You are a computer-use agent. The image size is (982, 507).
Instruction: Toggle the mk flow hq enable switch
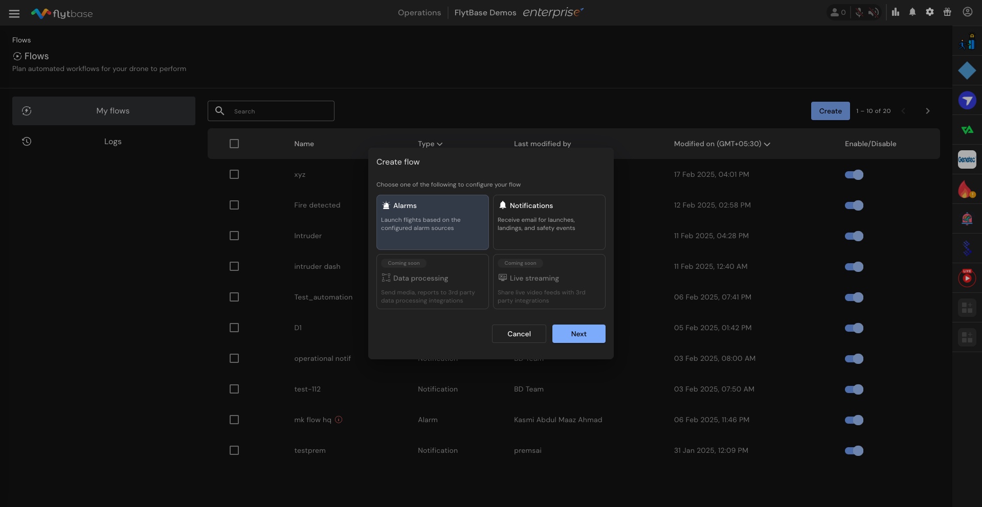pos(854,420)
